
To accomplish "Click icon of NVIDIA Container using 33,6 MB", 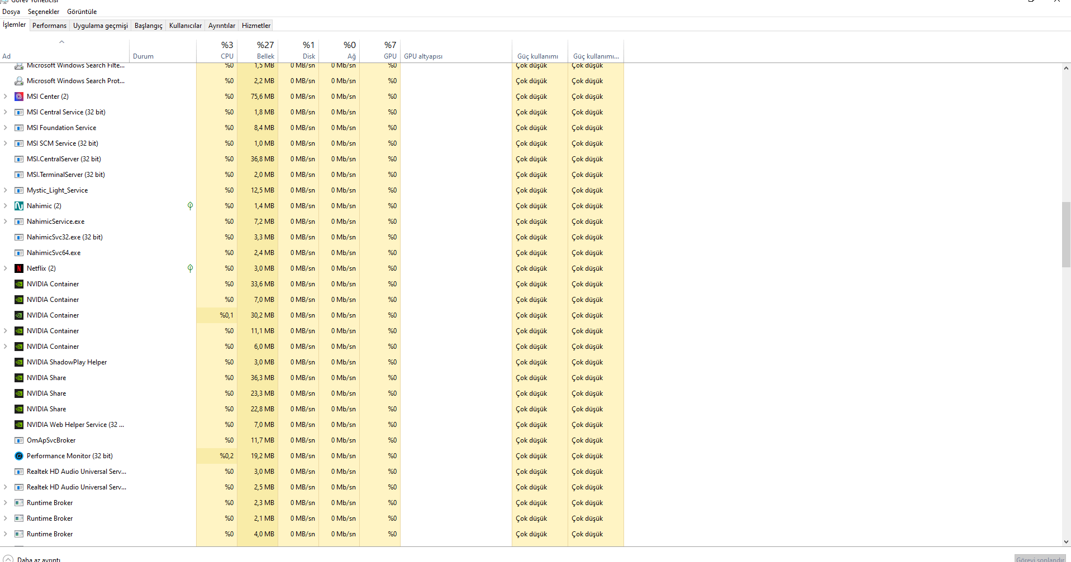I will tap(19, 284).
